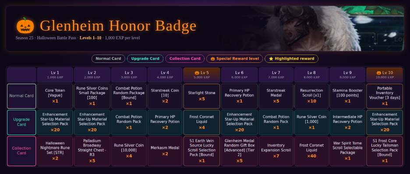The width and height of the screenshot is (410, 174).
Task: Click the pumpkin Lv 5 column header
Action: [x=201, y=75]
